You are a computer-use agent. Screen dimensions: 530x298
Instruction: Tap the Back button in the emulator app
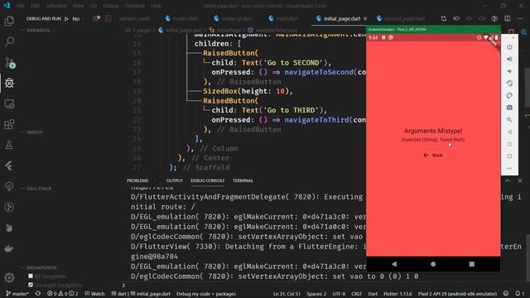[433, 155]
